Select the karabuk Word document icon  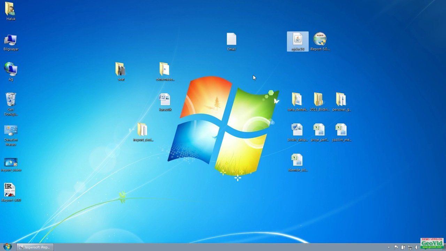[x=164, y=100]
